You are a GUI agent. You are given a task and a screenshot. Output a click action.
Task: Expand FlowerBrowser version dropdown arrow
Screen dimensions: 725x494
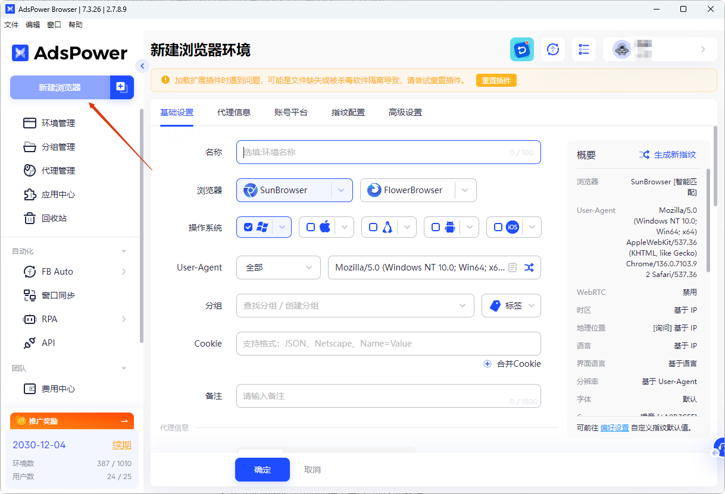(465, 190)
